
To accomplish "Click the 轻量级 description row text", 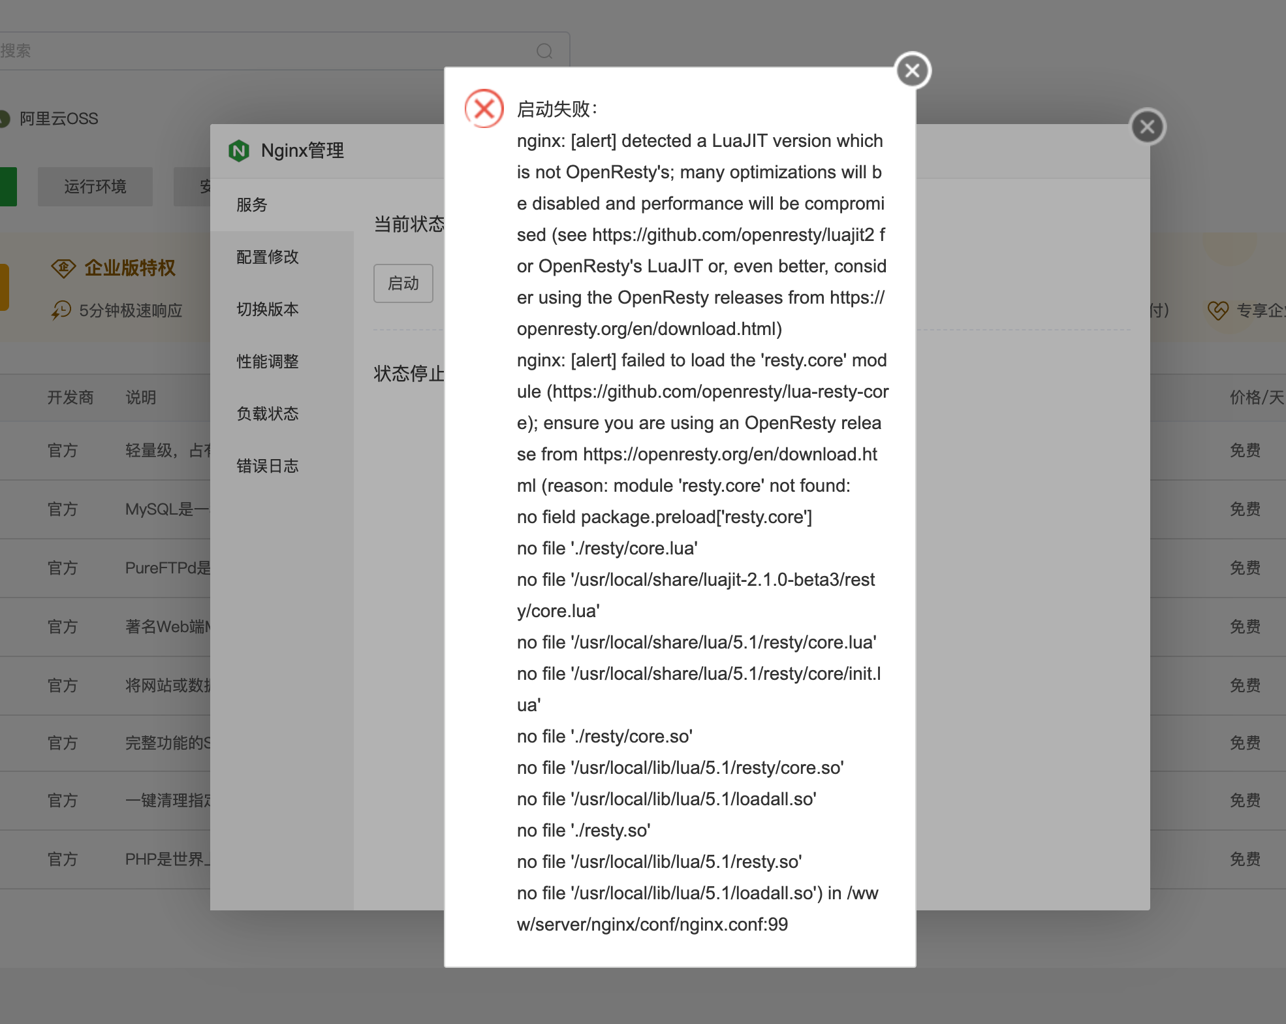I will (168, 451).
